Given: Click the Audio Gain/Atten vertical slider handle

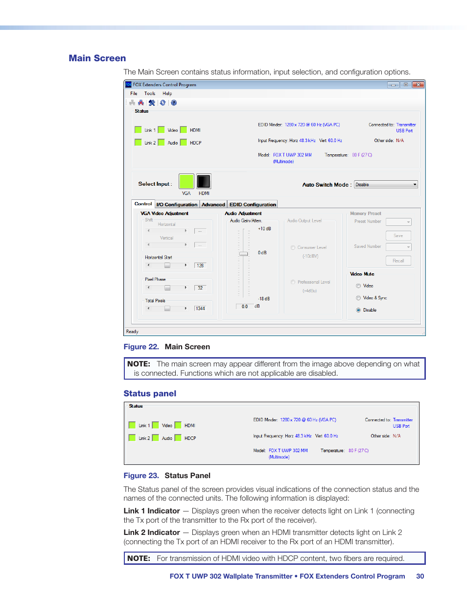Looking at the screenshot, I should [243, 254].
